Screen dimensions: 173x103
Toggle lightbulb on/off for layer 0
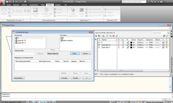coord(119,42)
